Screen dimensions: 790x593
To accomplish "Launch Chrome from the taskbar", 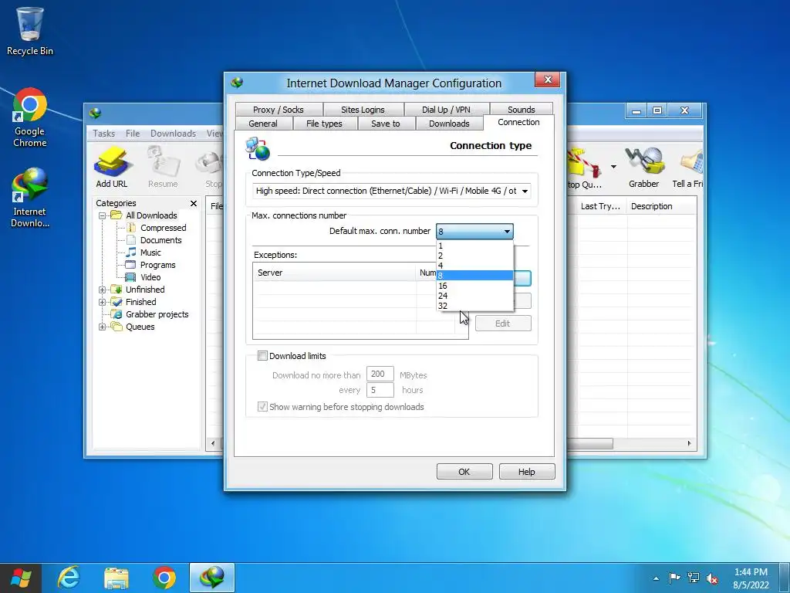I will pos(164,578).
